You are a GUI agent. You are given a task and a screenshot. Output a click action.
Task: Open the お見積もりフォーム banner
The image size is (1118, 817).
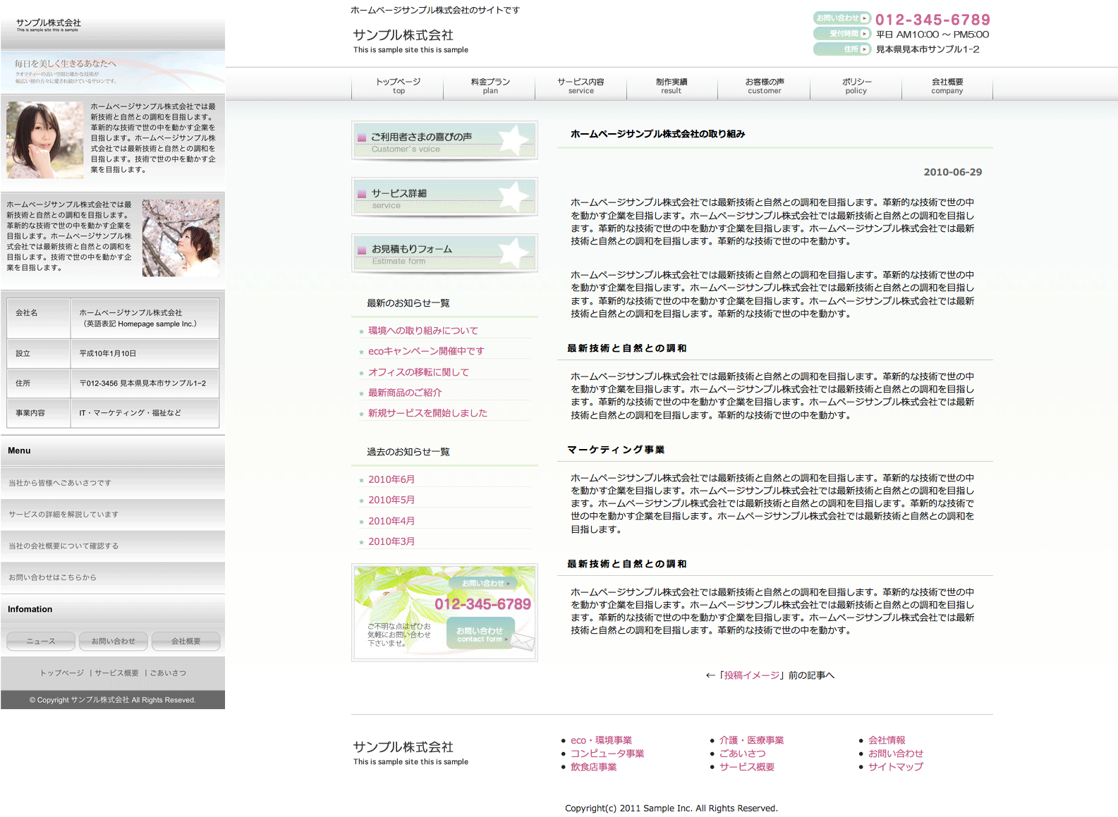(444, 253)
